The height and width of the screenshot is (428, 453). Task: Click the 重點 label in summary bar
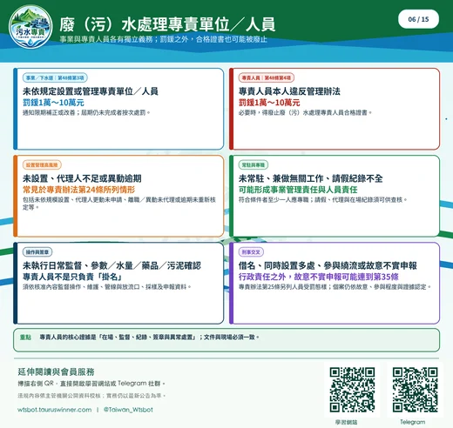pos(25,338)
